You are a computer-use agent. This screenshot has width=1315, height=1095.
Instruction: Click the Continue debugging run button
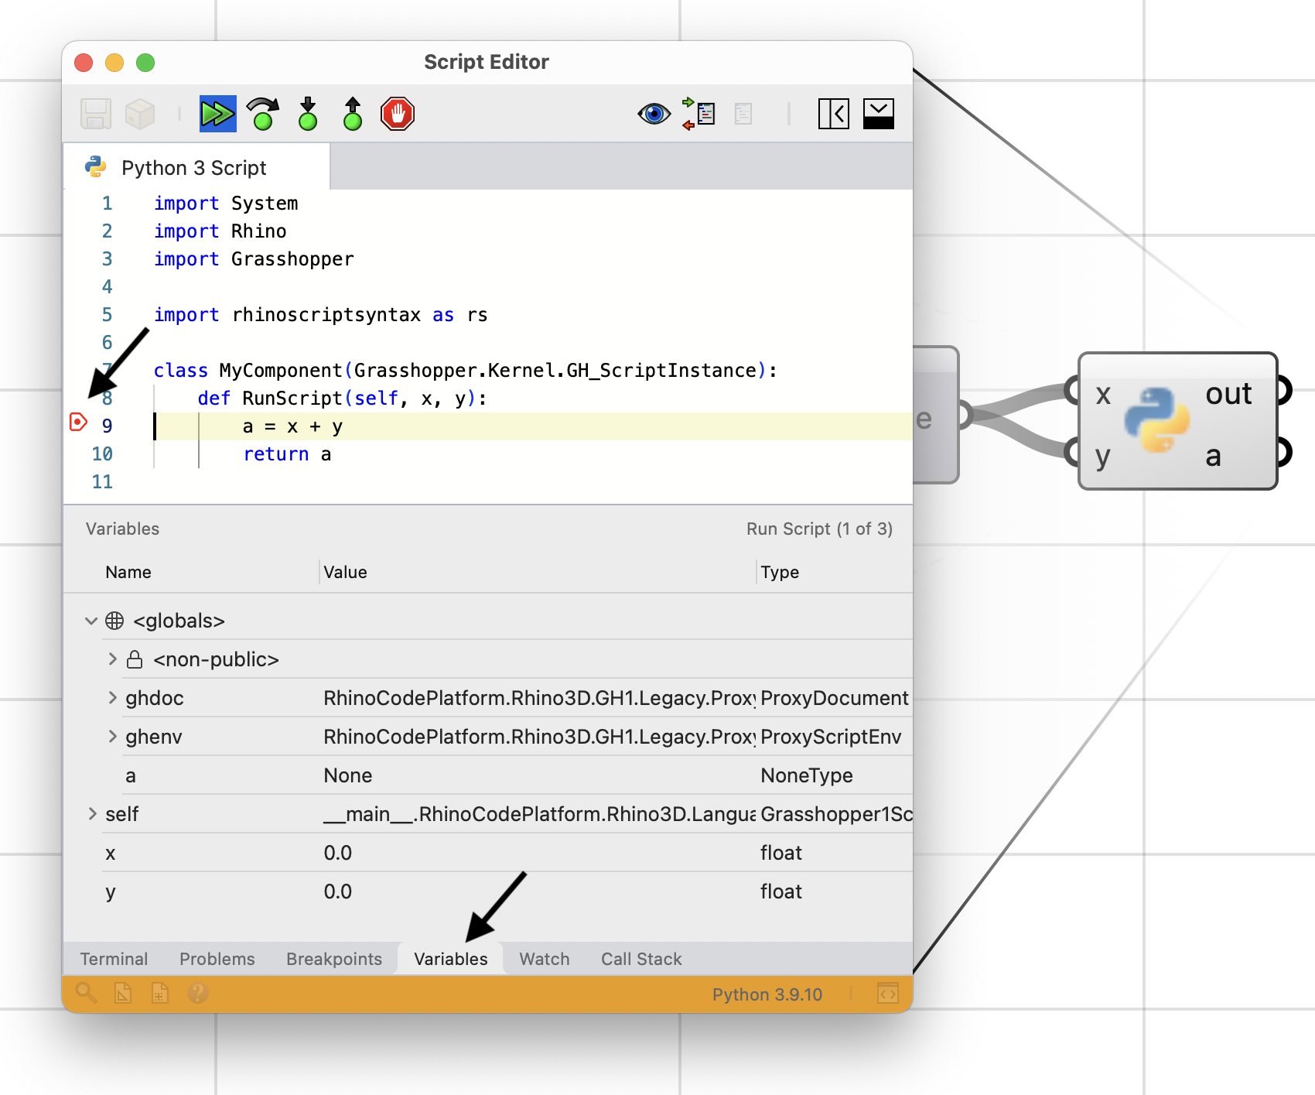(x=217, y=114)
